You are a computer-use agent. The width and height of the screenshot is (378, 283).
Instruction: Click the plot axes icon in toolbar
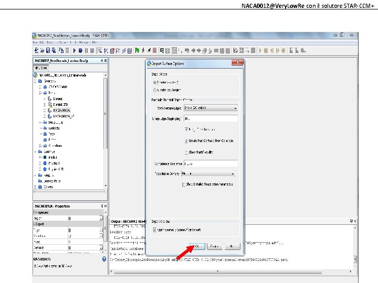click(x=236, y=50)
